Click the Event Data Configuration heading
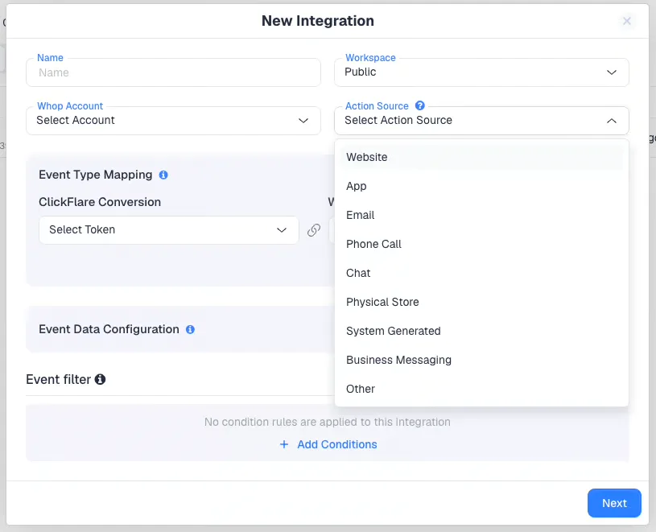Image resolution: width=656 pixels, height=532 pixels. (109, 329)
